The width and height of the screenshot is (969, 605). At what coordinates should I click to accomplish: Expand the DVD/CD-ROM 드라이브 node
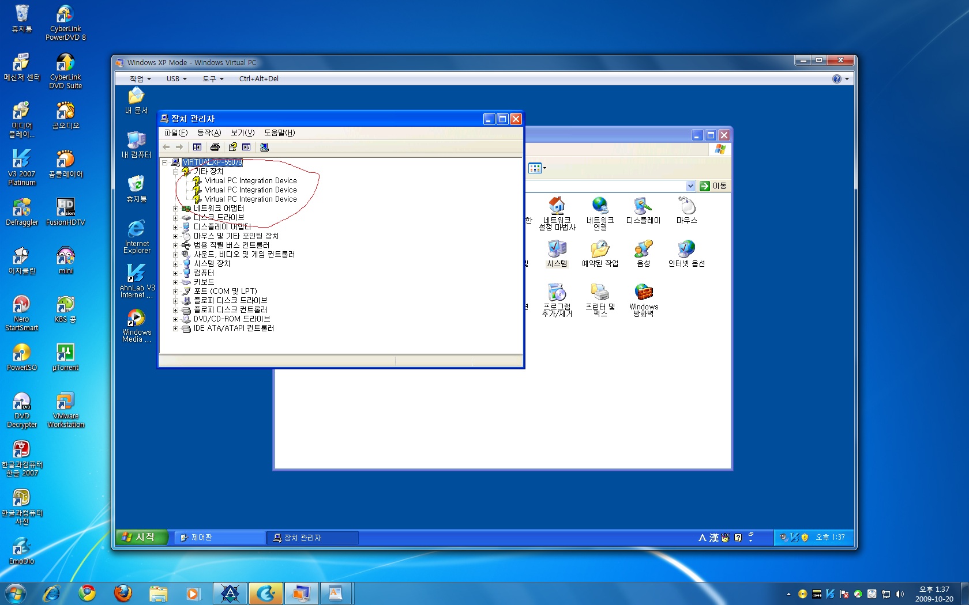[x=175, y=319]
